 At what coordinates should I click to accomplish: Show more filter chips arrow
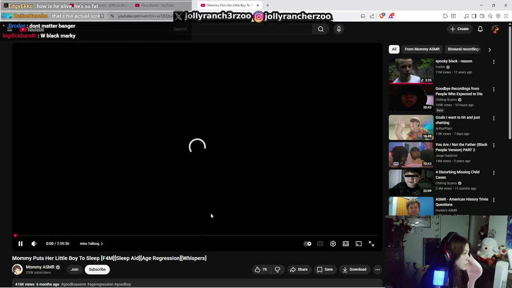(x=490, y=50)
